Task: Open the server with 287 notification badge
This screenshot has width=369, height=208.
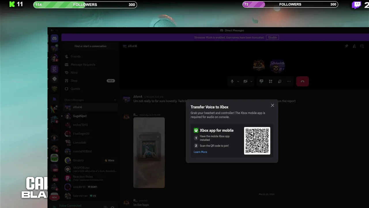Action: (x=54, y=168)
